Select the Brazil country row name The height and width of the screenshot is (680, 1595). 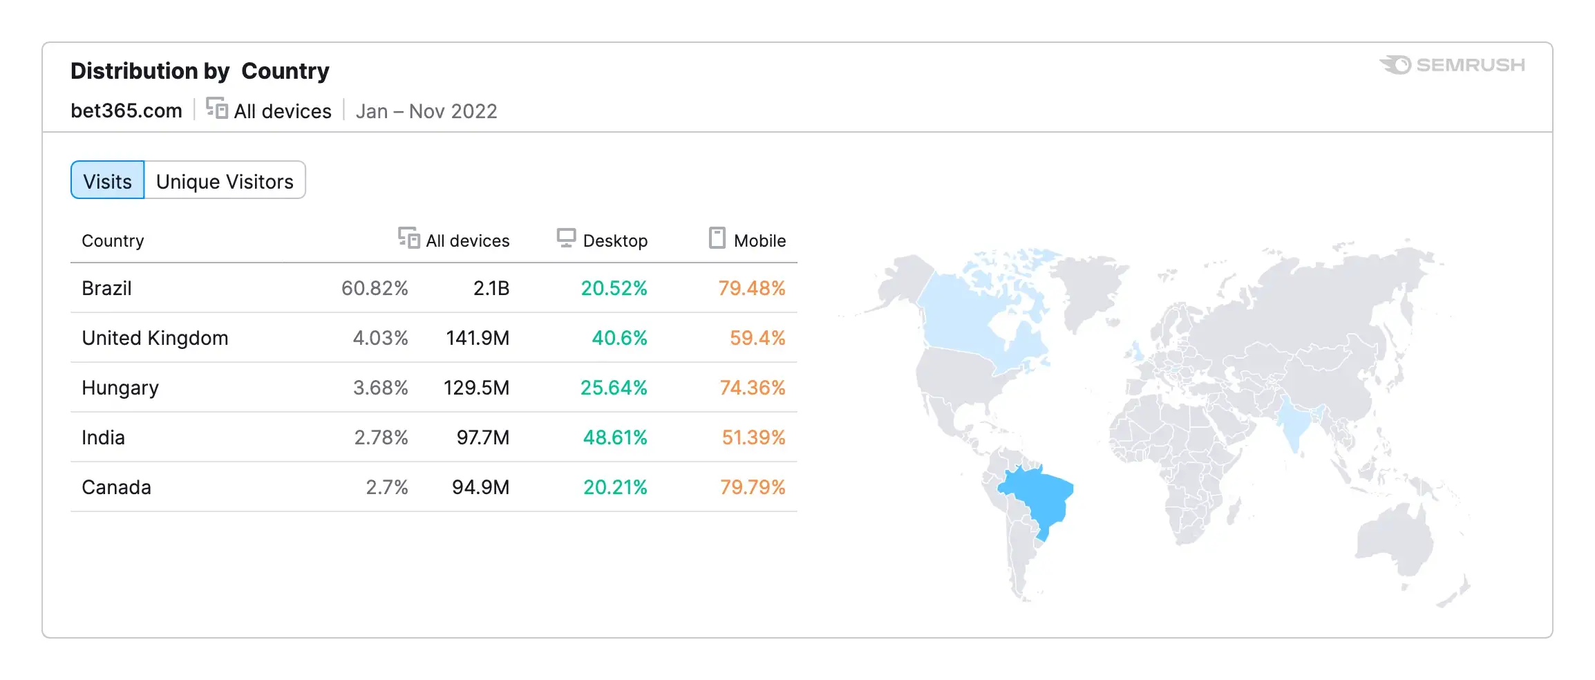[x=106, y=288]
